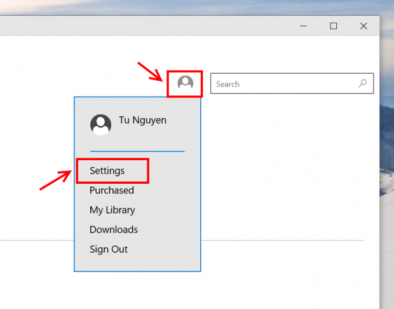Click empty menu space below Sign Out
The width and height of the screenshot is (394, 309).
point(137,263)
